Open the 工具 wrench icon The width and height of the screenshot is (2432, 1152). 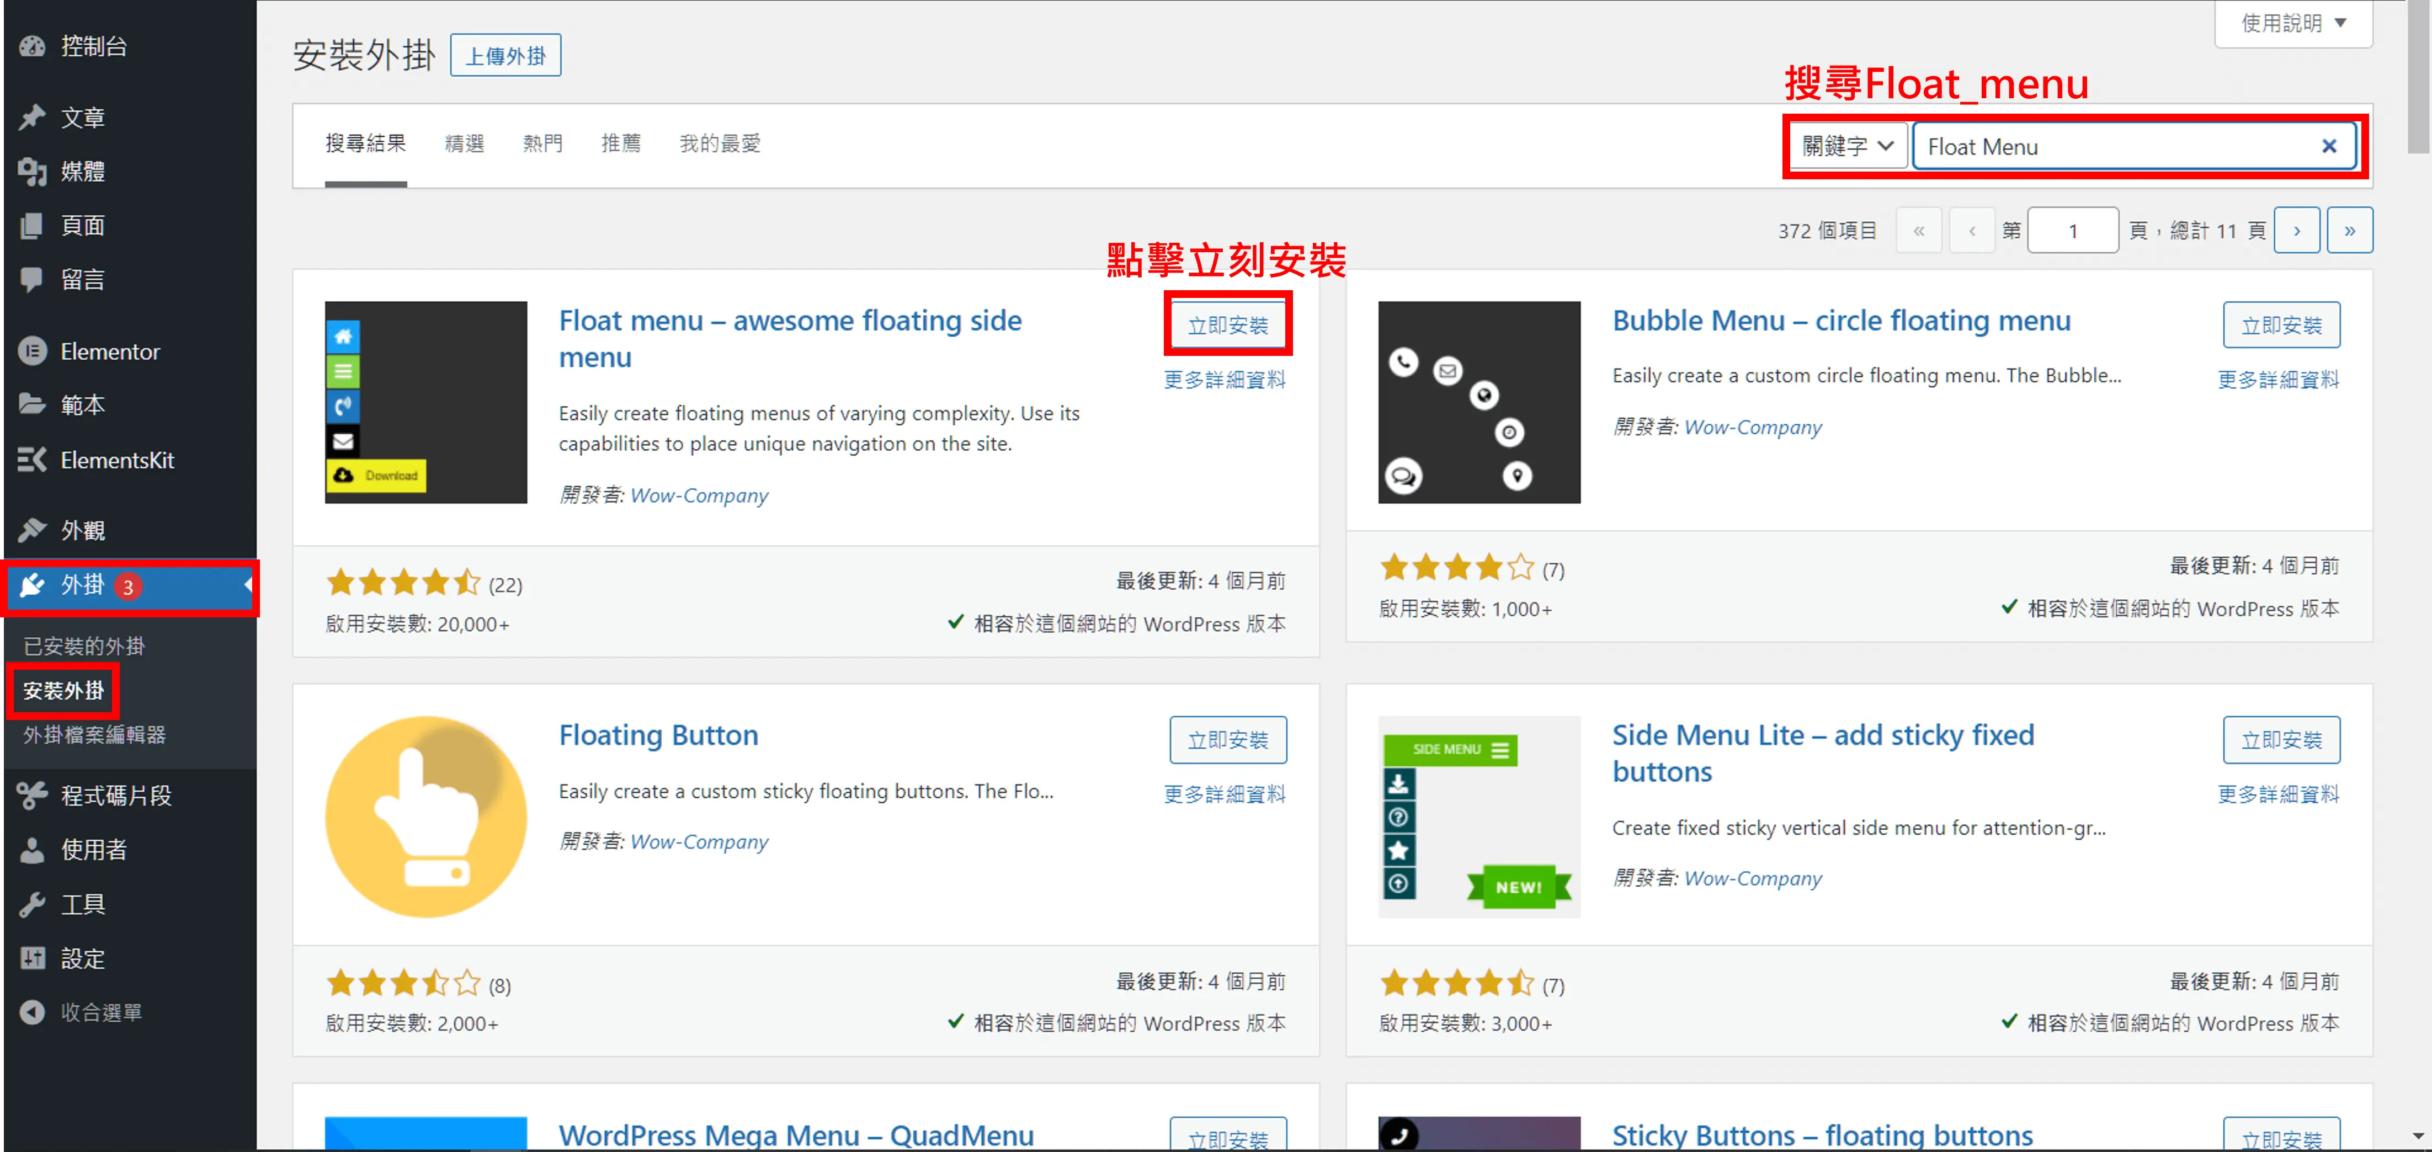click(x=33, y=904)
